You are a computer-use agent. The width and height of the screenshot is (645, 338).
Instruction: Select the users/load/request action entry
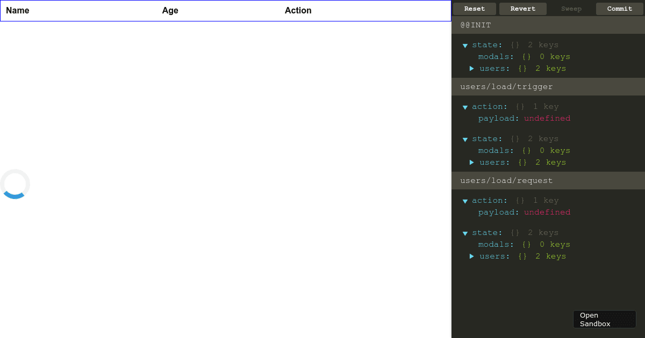[548, 180]
